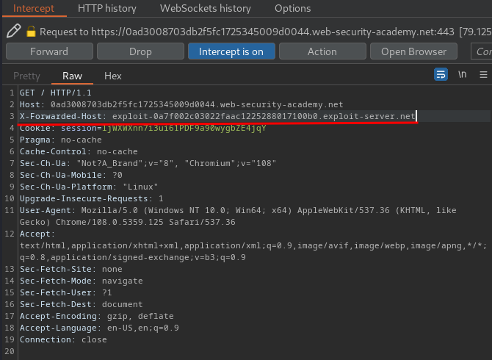Select the Pretty view tab

click(26, 76)
